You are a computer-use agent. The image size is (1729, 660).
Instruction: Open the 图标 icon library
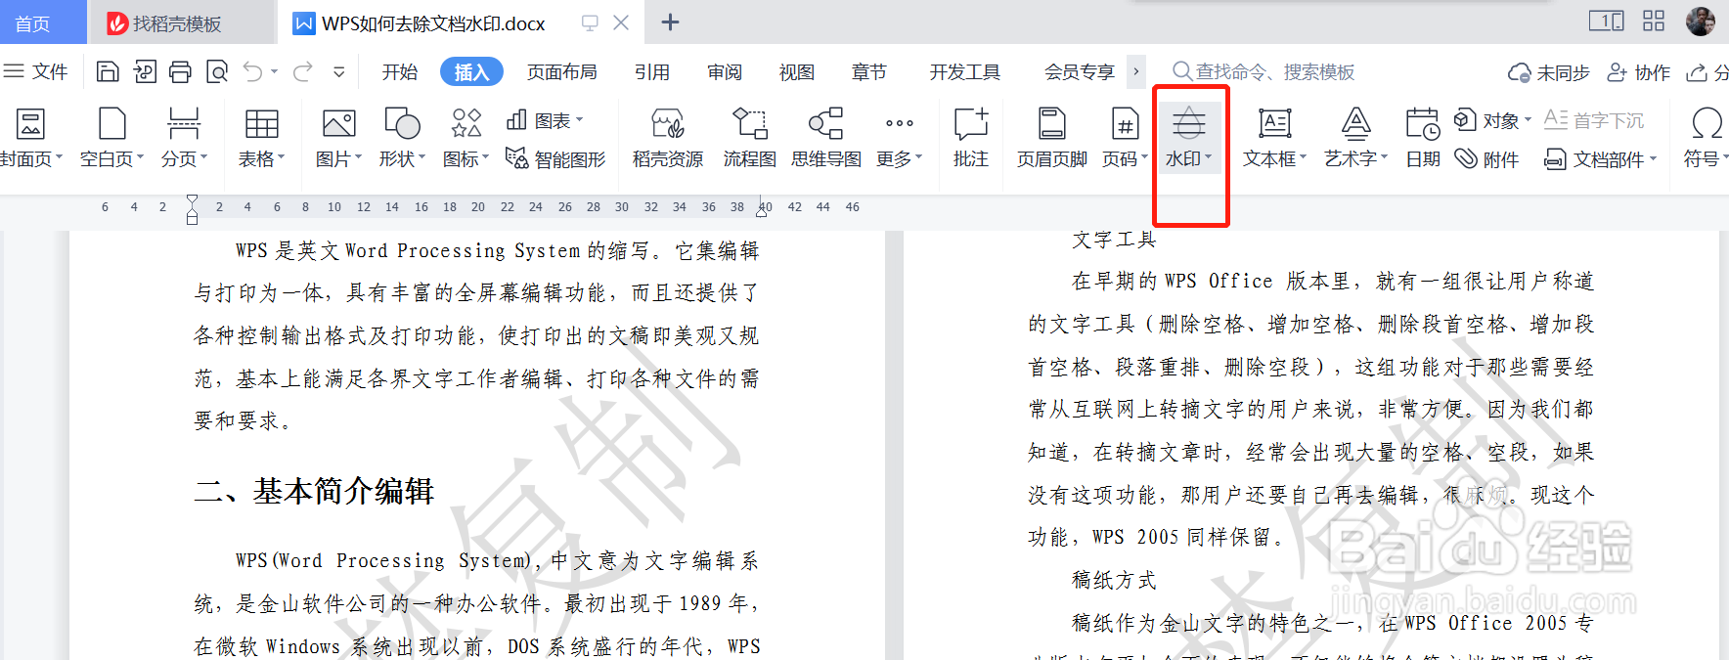coord(465,137)
